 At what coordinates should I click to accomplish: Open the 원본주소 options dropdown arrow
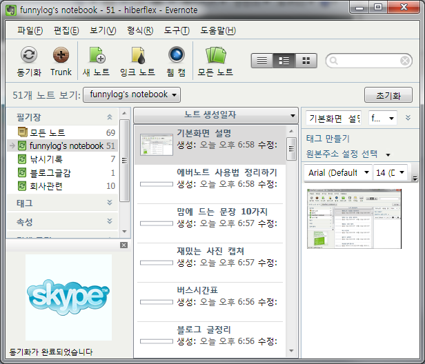click(x=388, y=155)
